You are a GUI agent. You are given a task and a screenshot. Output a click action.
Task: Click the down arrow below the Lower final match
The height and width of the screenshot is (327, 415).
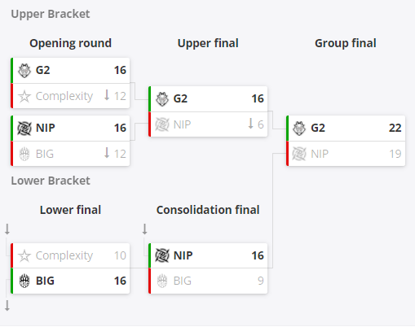click(7, 306)
